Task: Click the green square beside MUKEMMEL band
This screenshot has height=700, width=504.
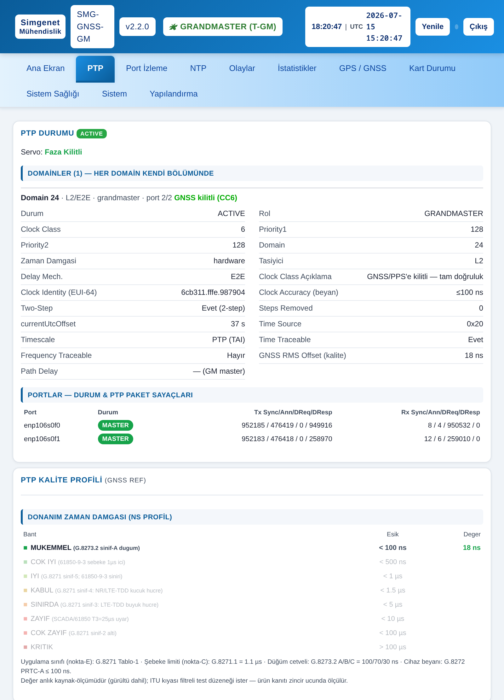Action: coord(26,548)
